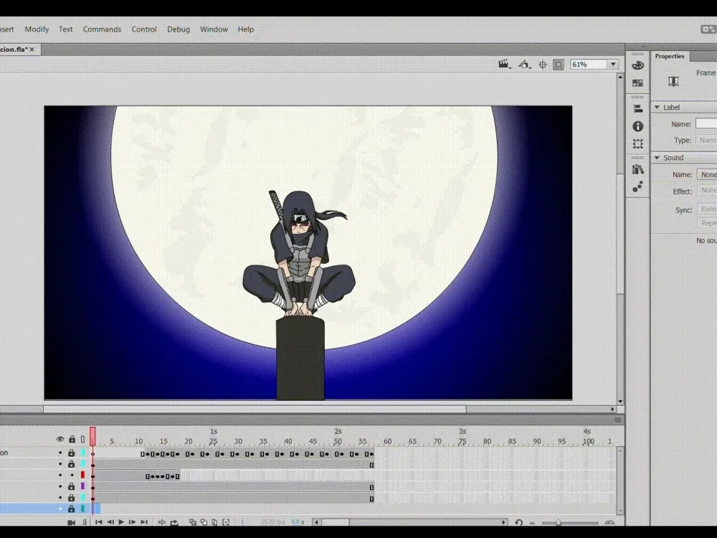Enable Onion Skin button
This screenshot has height=538, width=717.
192,522
